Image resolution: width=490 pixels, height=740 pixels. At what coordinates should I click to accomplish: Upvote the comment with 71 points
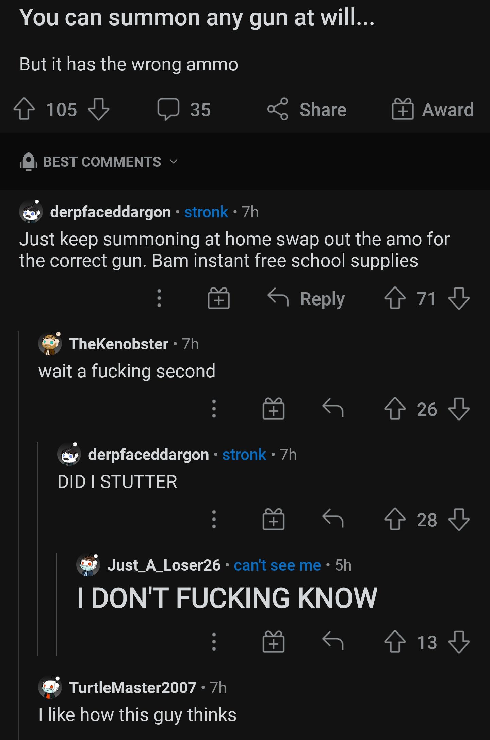pyautogui.click(x=395, y=299)
